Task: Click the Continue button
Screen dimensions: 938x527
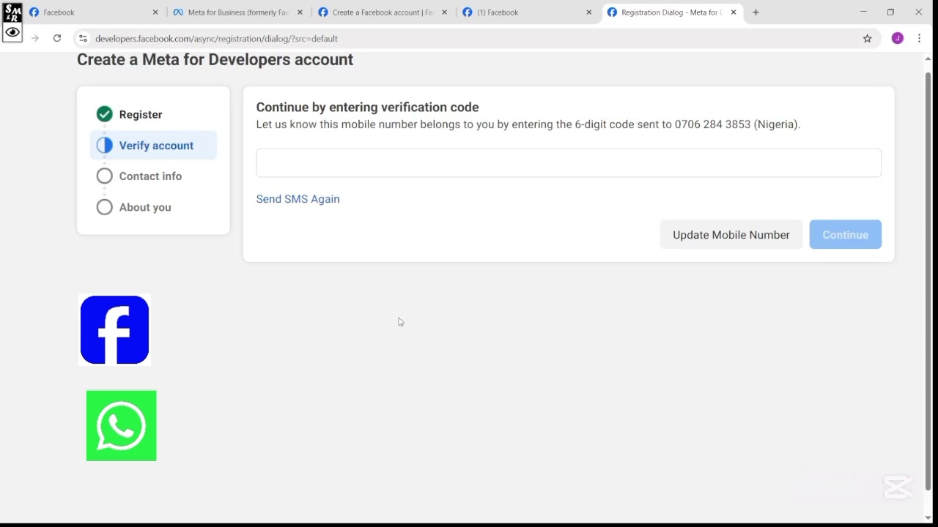Action: click(x=846, y=235)
